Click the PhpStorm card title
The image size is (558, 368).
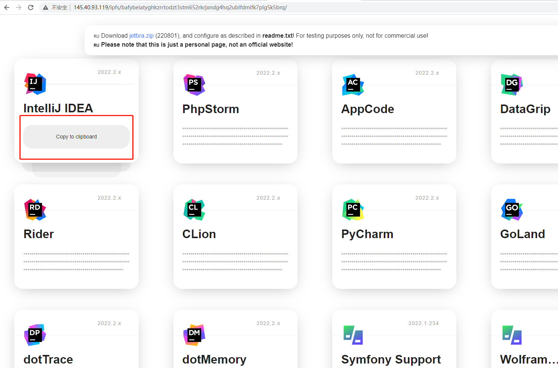(211, 109)
